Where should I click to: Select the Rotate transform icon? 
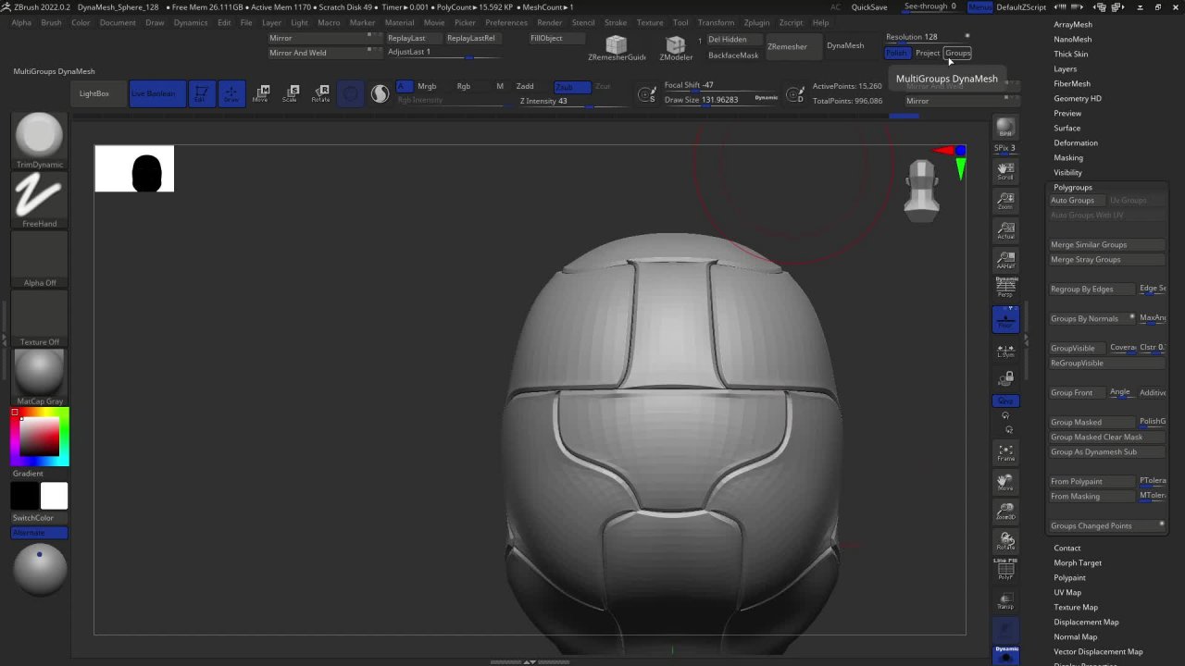point(320,93)
